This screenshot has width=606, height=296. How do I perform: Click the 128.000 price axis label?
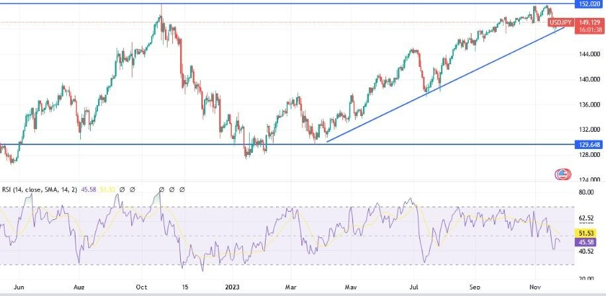(589, 154)
